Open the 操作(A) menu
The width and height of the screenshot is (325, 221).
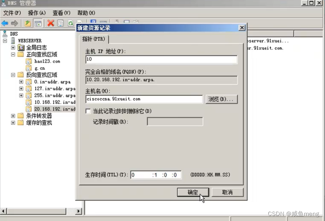click(x=37, y=13)
